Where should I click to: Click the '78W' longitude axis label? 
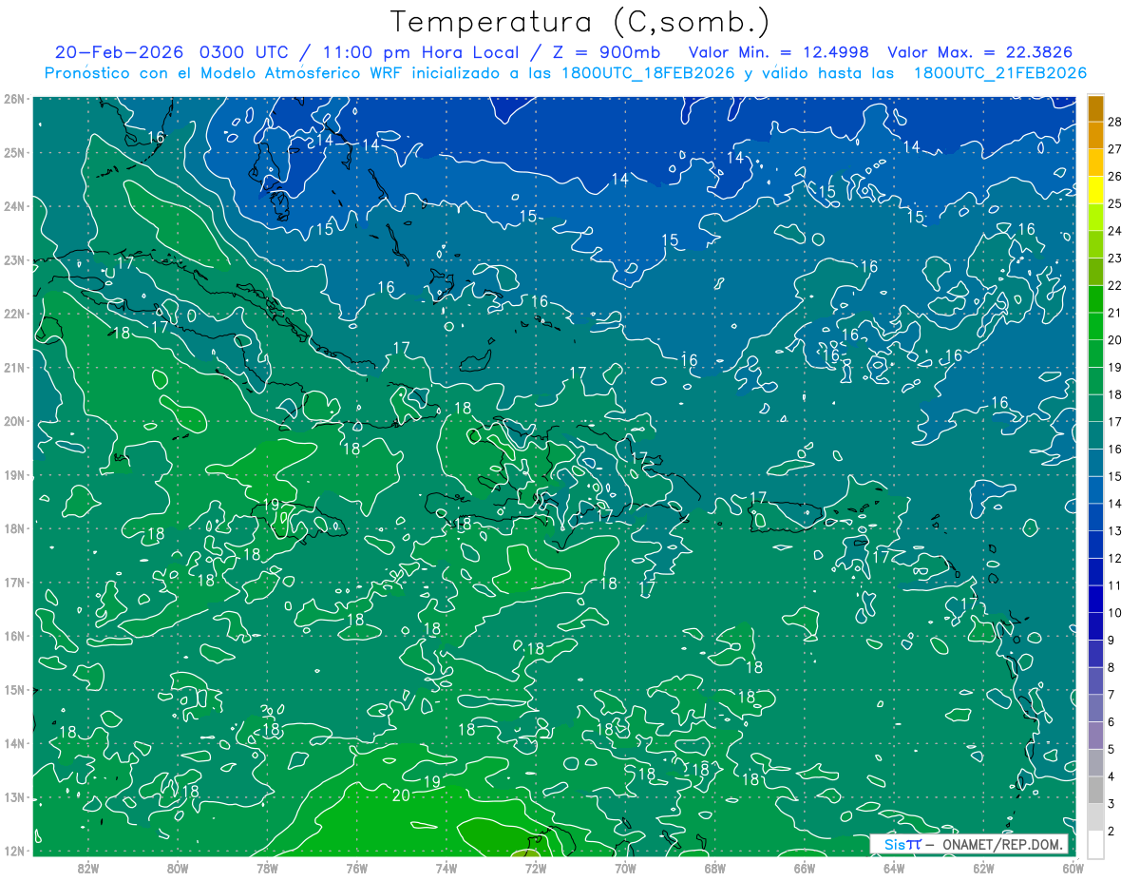coord(267,868)
